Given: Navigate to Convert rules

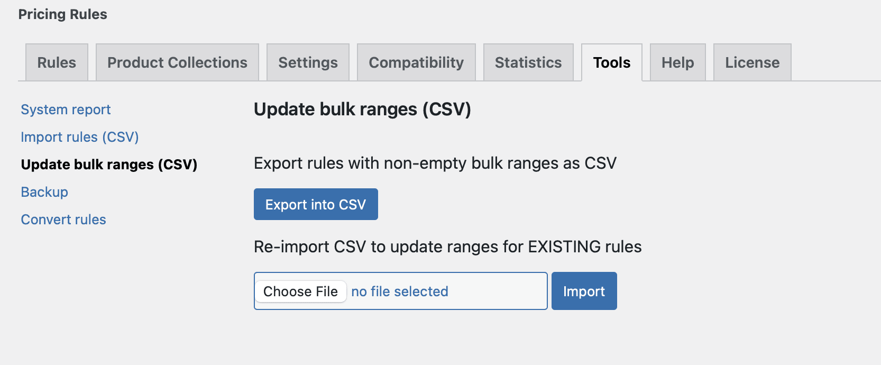Looking at the screenshot, I should point(63,220).
